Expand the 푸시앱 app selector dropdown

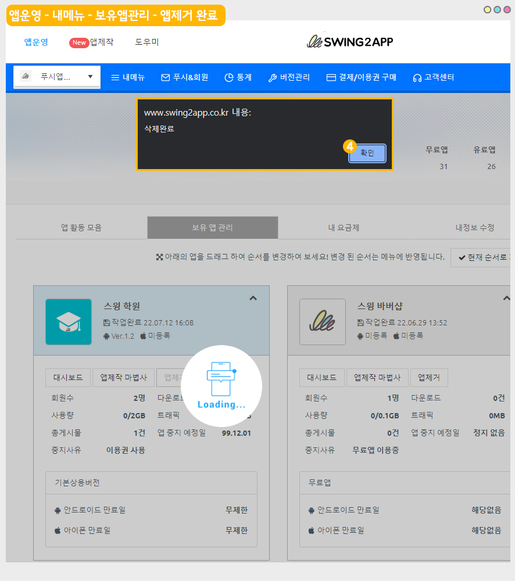pos(57,77)
